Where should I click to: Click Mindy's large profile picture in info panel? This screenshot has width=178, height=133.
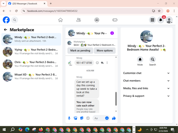pos(146,37)
